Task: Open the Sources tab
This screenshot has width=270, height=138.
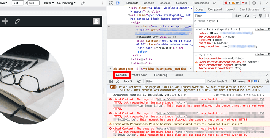Action: 165,3
